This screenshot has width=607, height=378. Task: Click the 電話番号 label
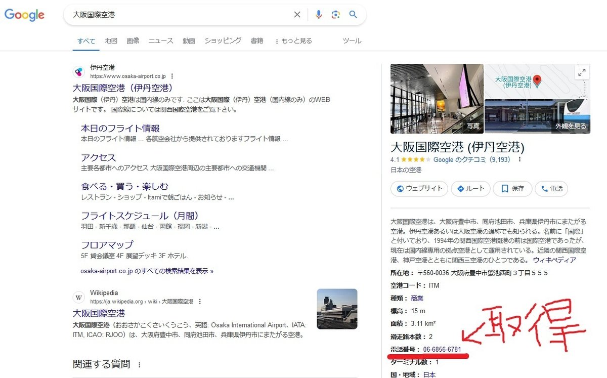[405, 349]
